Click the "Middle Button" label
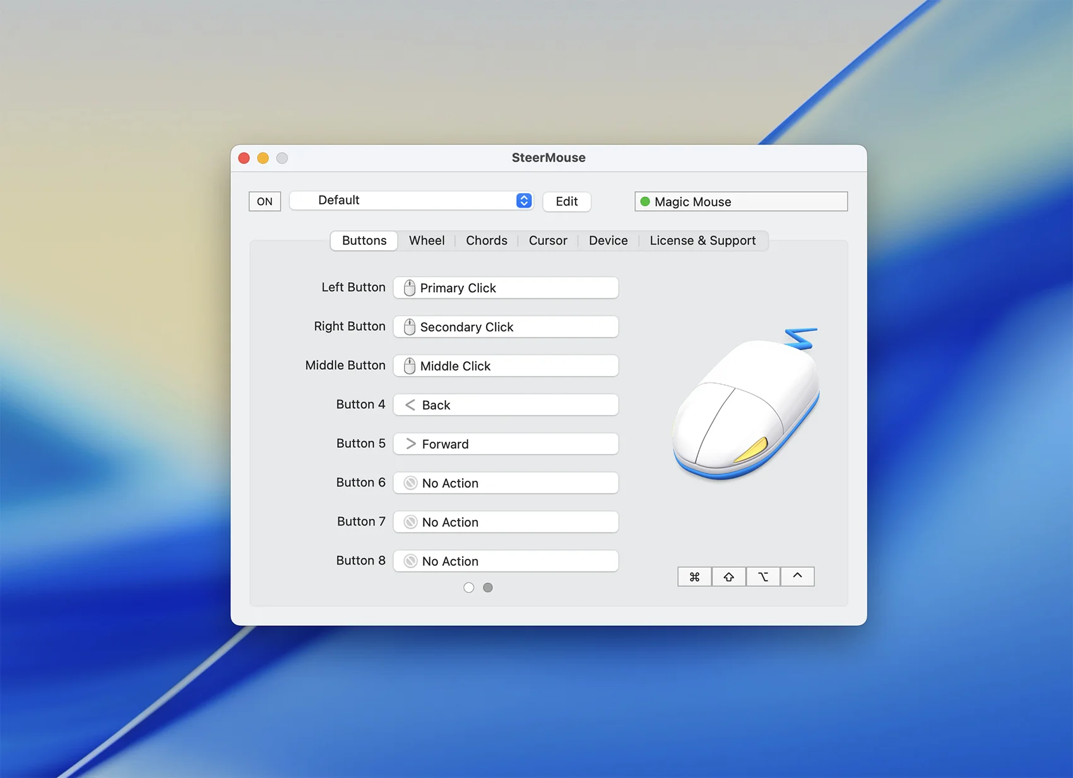 click(345, 365)
